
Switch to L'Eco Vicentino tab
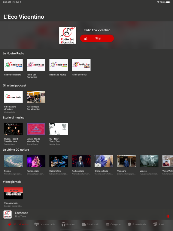click(18, 224)
